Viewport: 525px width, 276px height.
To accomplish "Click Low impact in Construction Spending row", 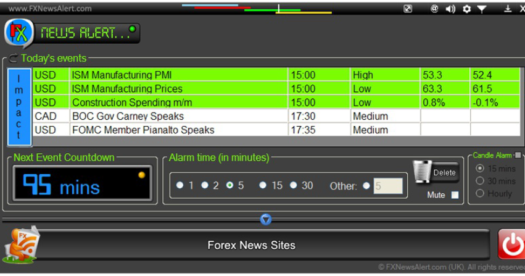I will coord(385,102).
